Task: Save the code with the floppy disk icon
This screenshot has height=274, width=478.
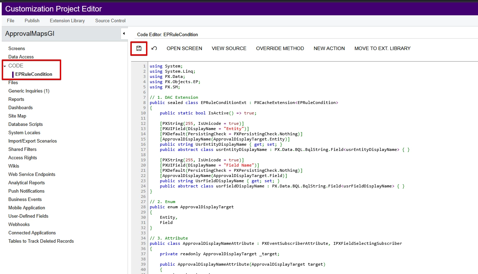Action: (x=139, y=48)
